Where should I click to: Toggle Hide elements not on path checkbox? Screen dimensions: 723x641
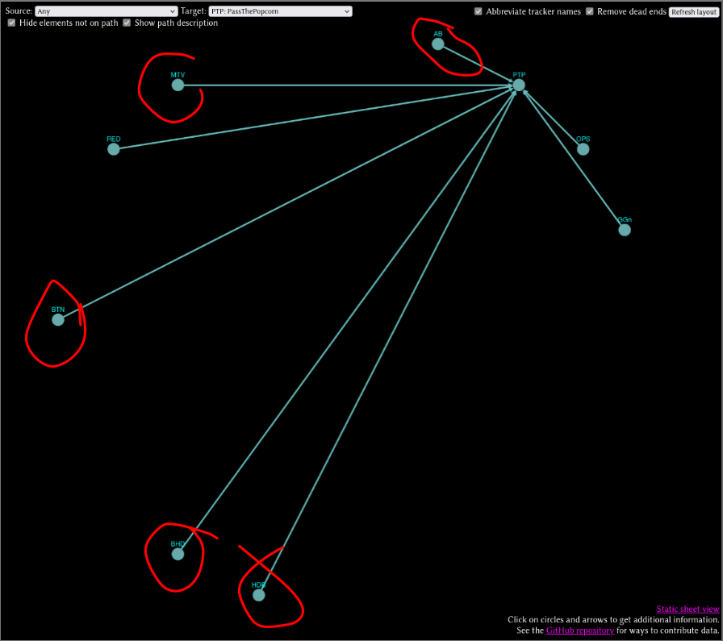point(11,23)
